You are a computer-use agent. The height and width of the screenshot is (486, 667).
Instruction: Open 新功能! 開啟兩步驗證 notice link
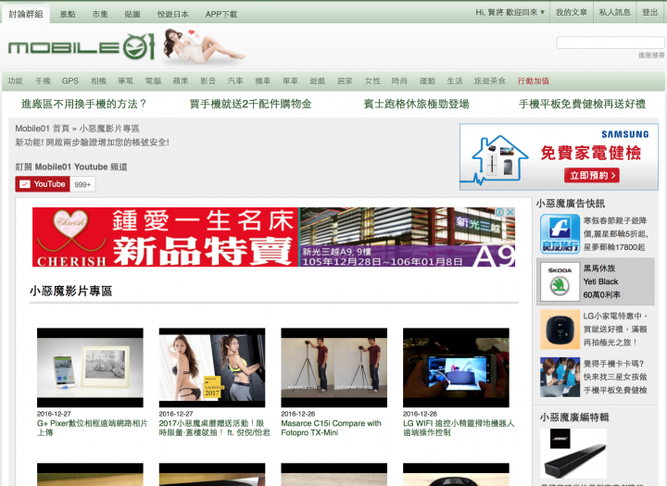(93, 142)
